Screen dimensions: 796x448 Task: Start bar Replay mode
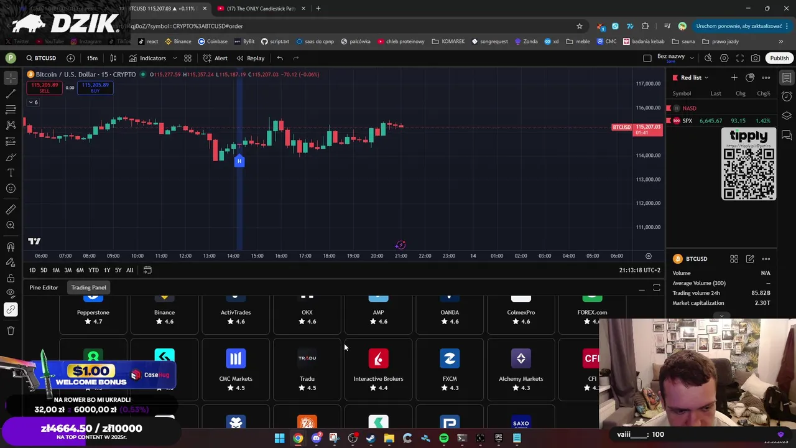[251, 58]
